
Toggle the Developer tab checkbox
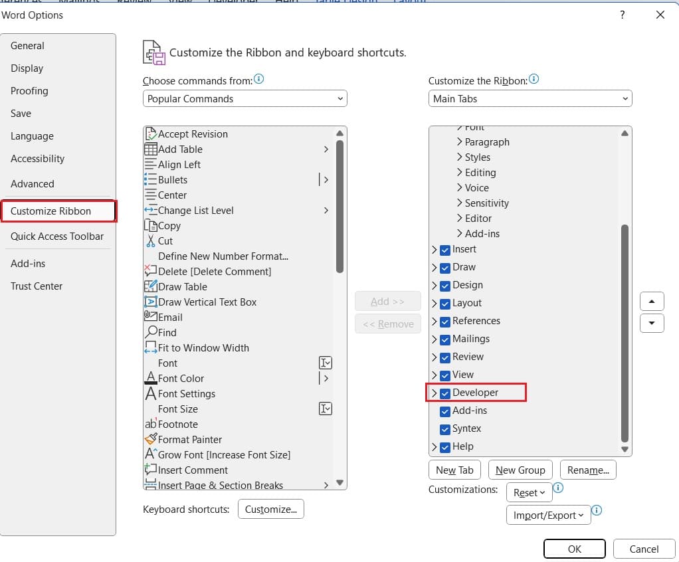point(444,393)
